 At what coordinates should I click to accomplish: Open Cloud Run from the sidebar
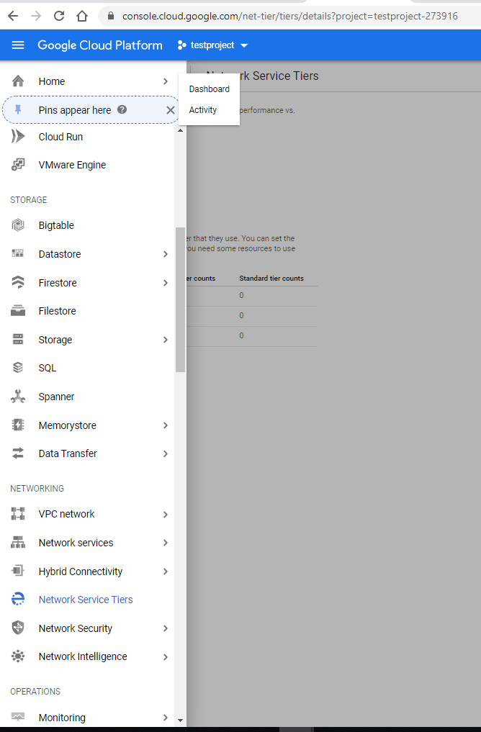60,137
